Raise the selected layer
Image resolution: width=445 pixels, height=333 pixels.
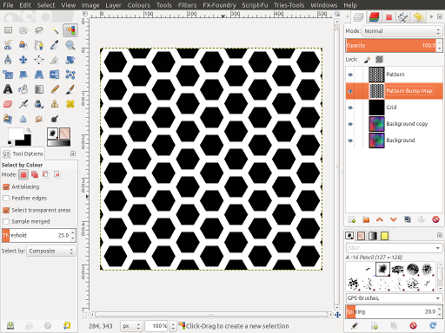click(x=380, y=219)
